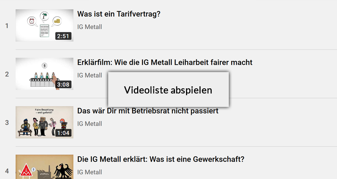Visit IG Metall channel under third video
This screenshot has height=179, width=337.
tap(90, 124)
